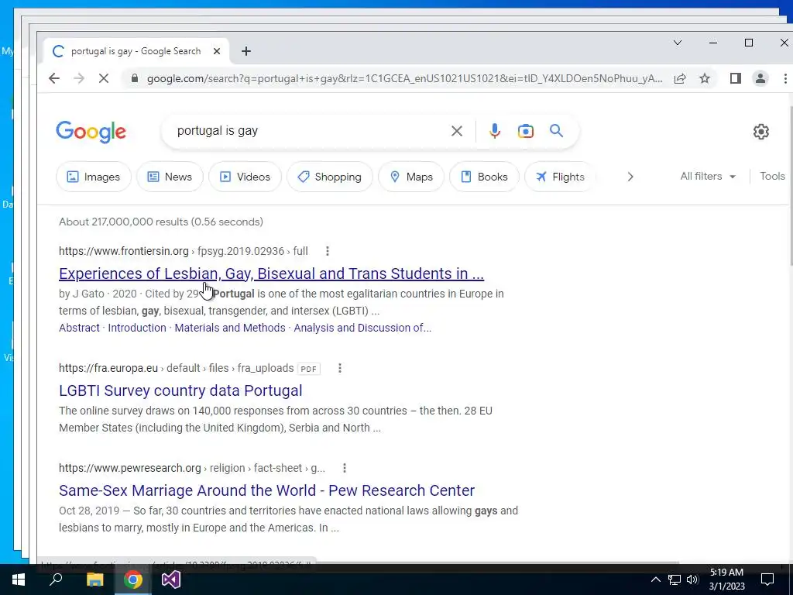This screenshot has width=793, height=595.
Task: Submit search with the magnifying glass icon
Action: click(x=556, y=131)
